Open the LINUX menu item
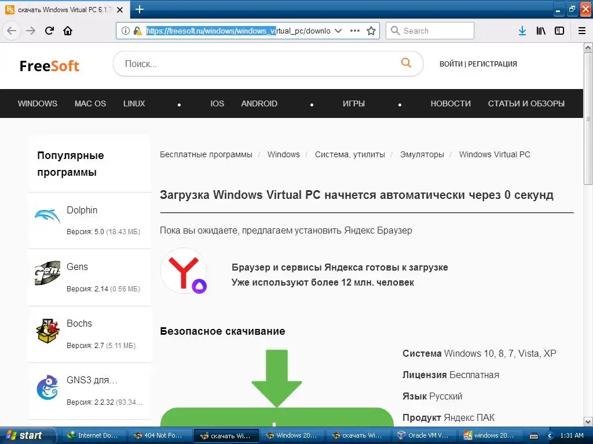 (x=134, y=103)
